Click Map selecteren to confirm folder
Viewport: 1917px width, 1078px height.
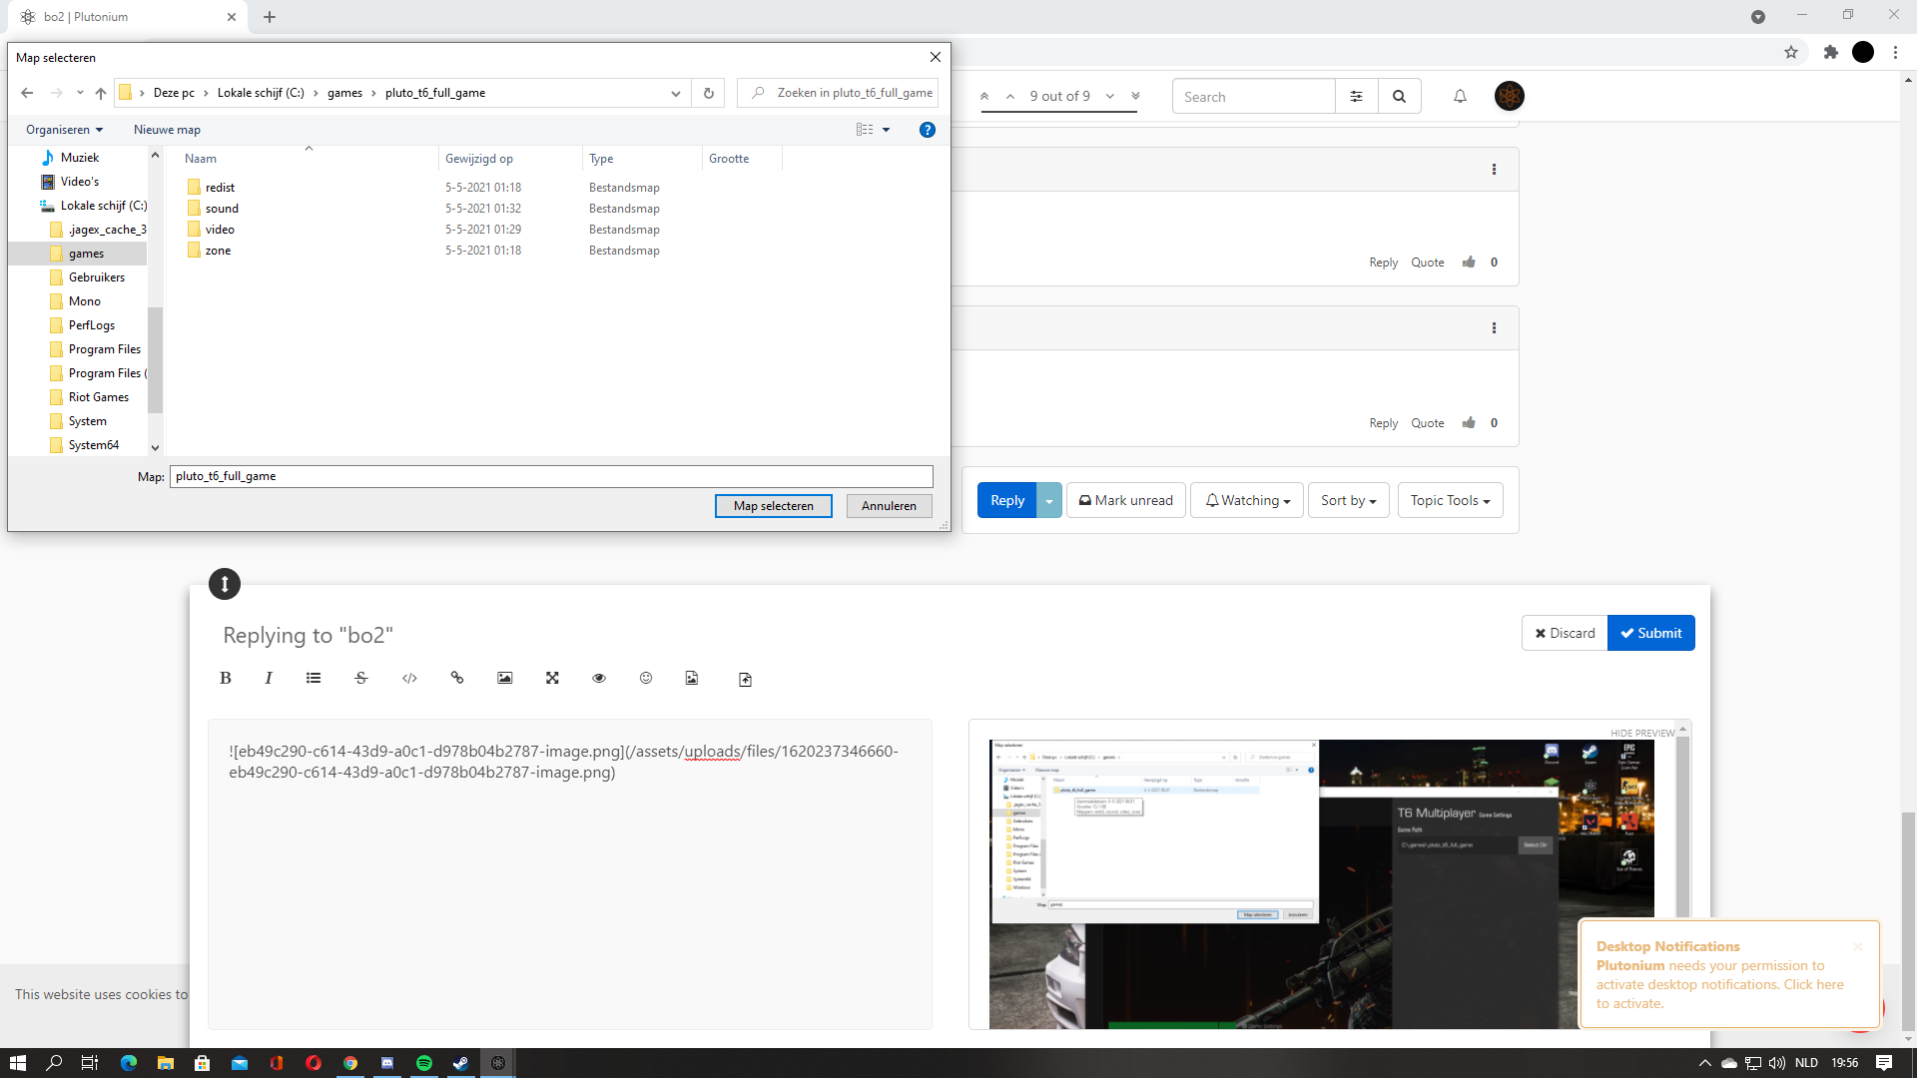(773, 505)
